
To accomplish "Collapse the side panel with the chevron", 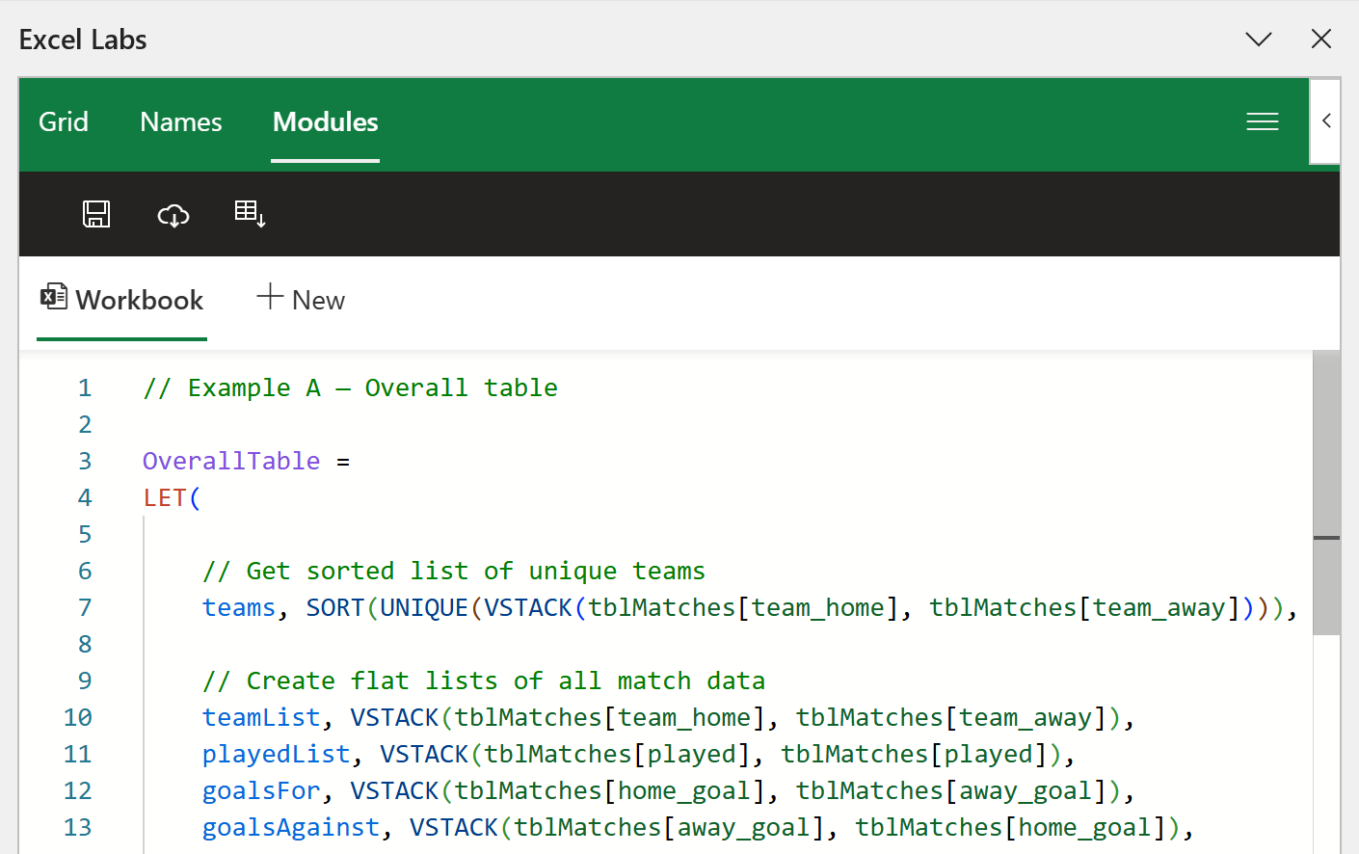I will pos(1326,120).
